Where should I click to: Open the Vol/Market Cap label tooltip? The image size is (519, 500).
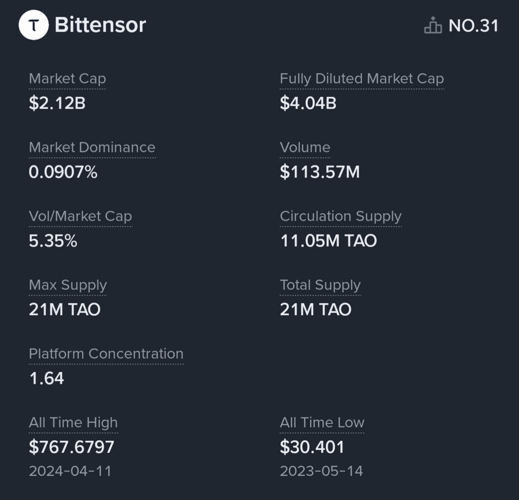click(80, 216)
